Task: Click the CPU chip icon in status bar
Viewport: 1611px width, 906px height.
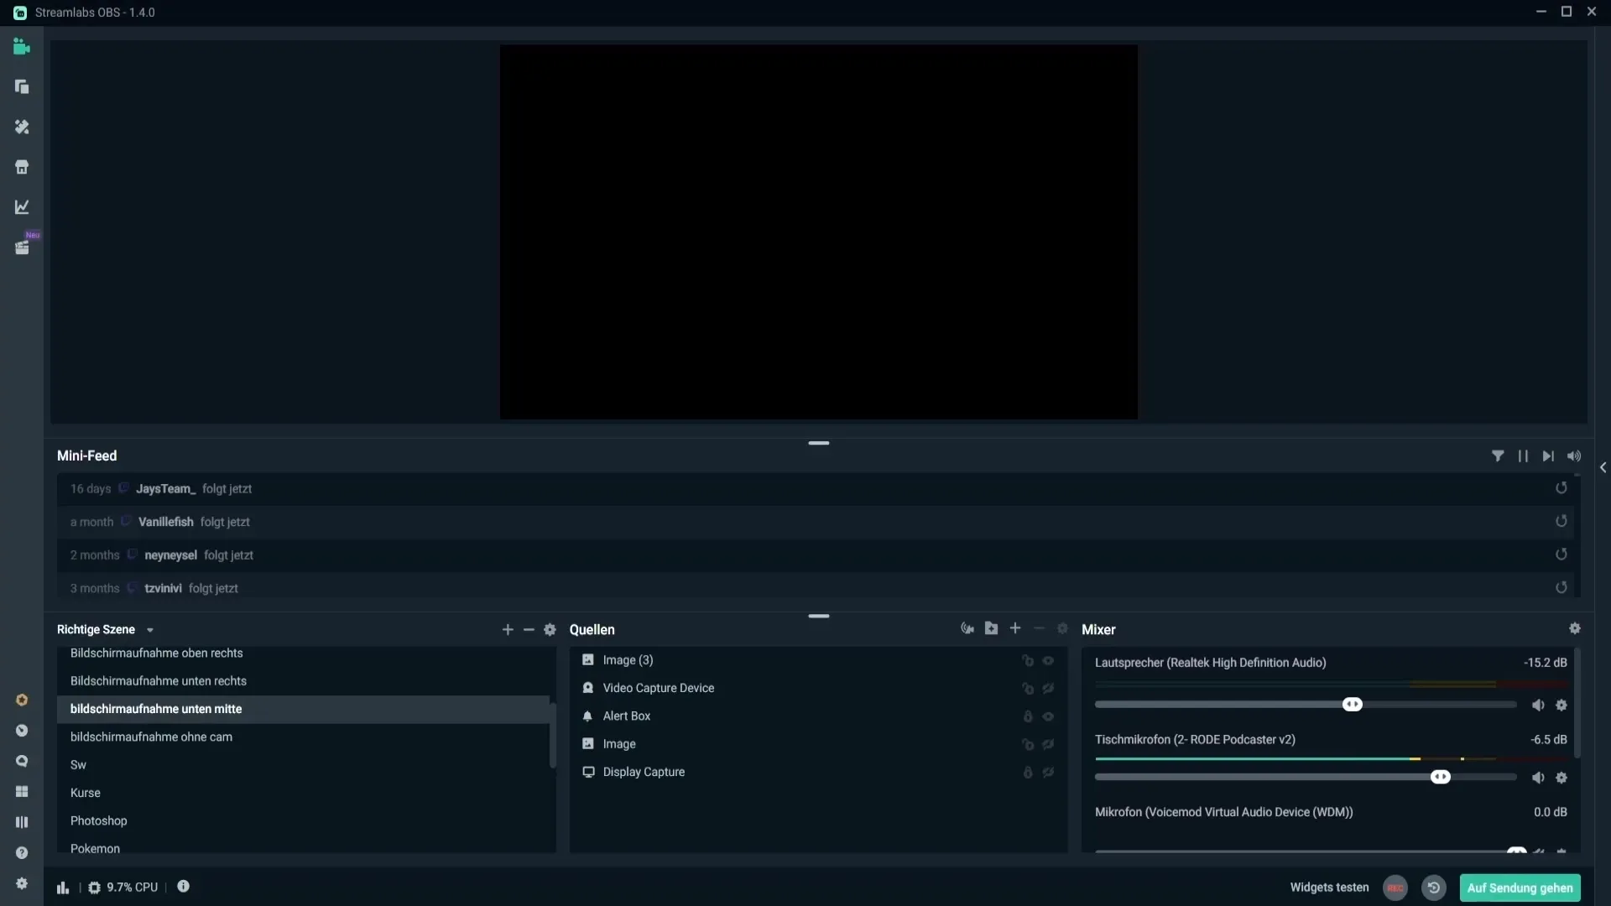Action: point(94,888)
